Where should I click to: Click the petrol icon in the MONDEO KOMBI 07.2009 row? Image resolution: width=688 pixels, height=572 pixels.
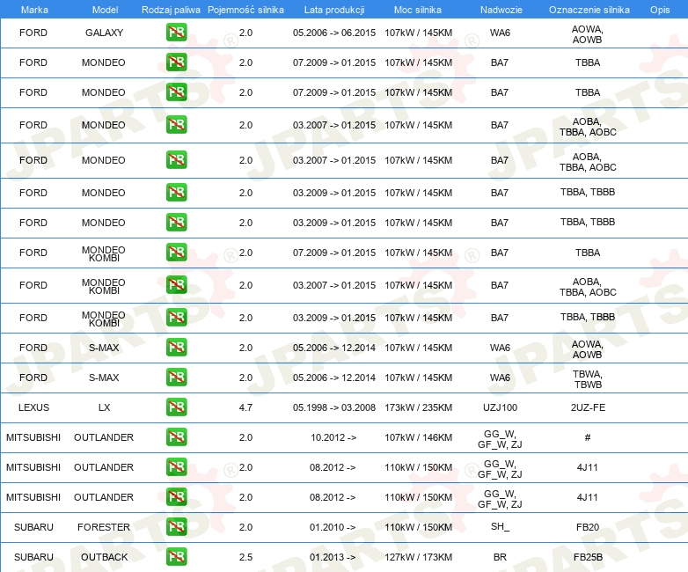pos(176,253)
